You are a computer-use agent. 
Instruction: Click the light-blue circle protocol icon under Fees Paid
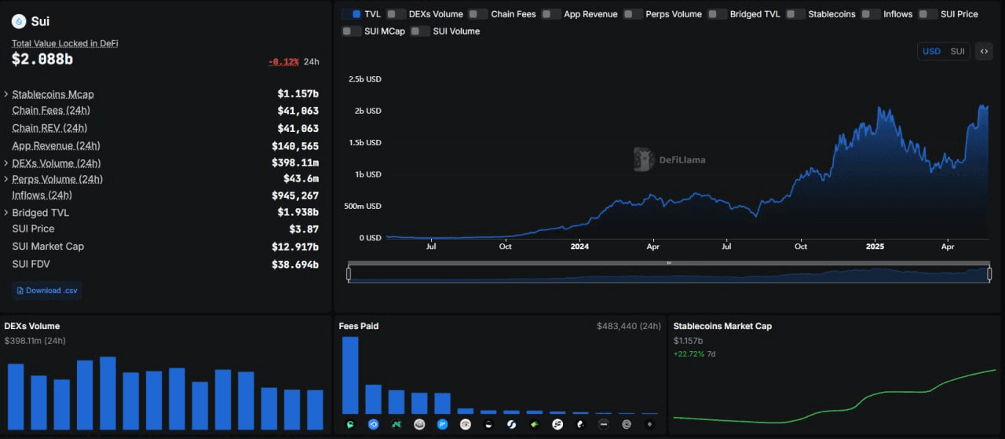[442, 425]
